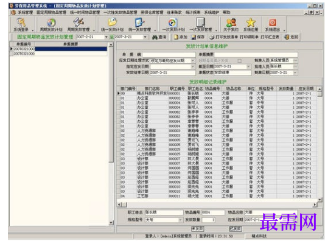Open 一次发放管理 document icon
The image size is (328, 241).
[x=200, y=22]
